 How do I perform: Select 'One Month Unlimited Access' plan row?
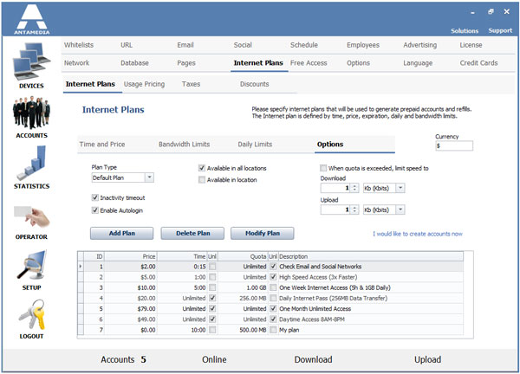click(x=270, y=309)
